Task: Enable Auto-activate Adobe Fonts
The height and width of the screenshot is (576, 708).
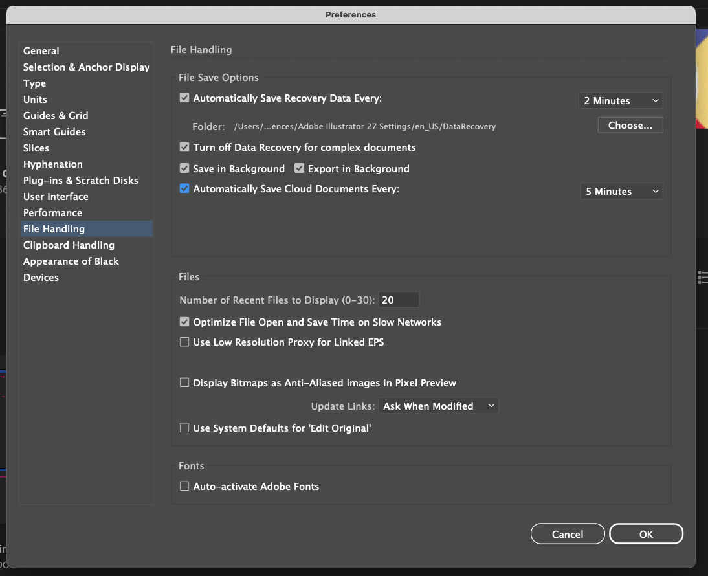Action: (x=184, y=486)
